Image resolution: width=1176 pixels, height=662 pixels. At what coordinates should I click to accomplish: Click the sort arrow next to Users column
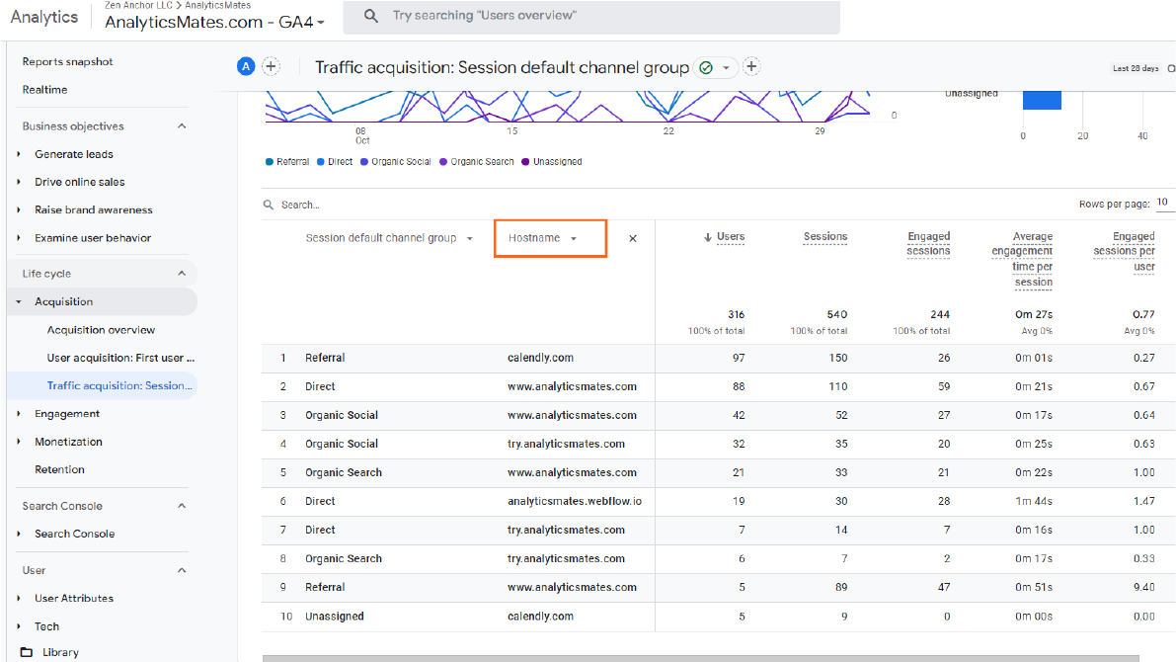[x=707, y=237]
